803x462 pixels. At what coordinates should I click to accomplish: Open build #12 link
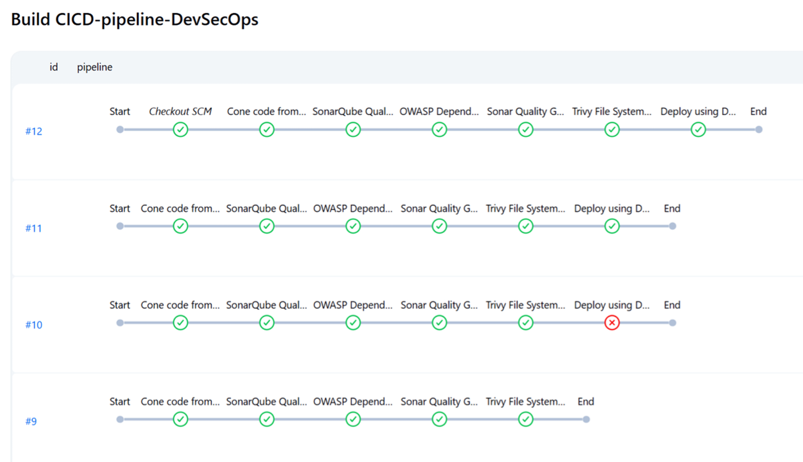point(34,131)
